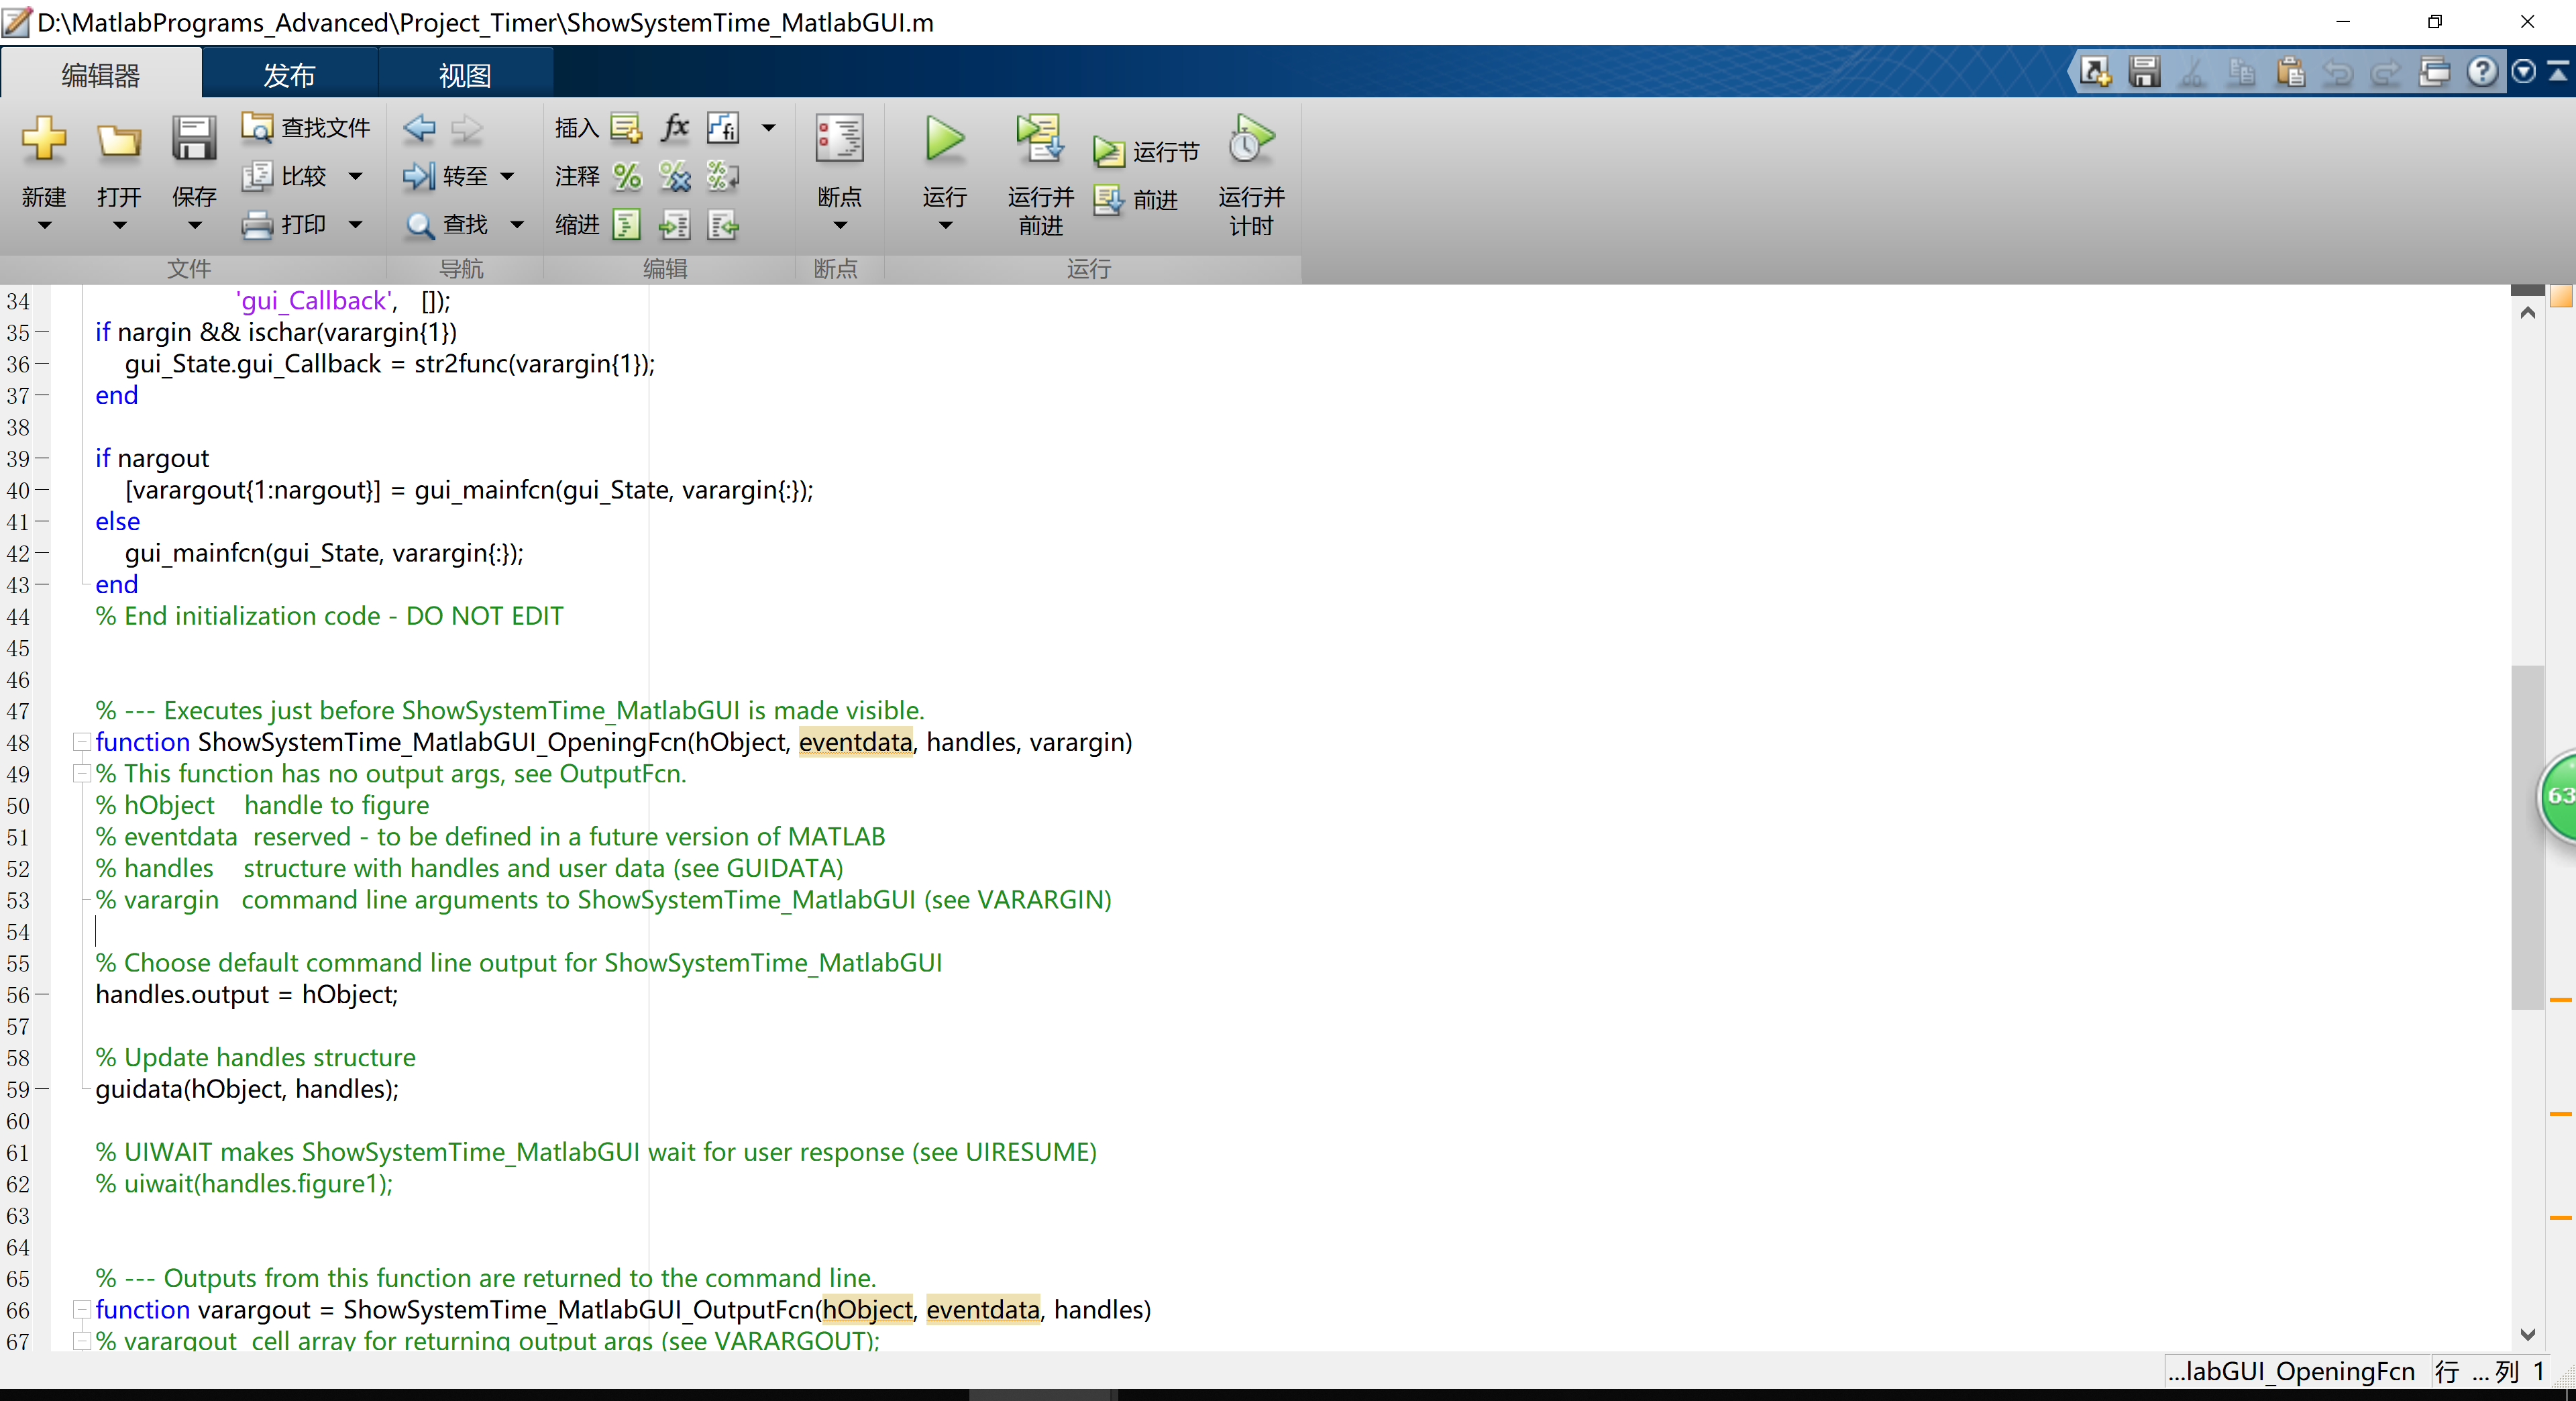Image resolution: width=2576 pixels, height=1401 pixels.
Task: Open the View (视图) tab
Action: pos(464,75)
